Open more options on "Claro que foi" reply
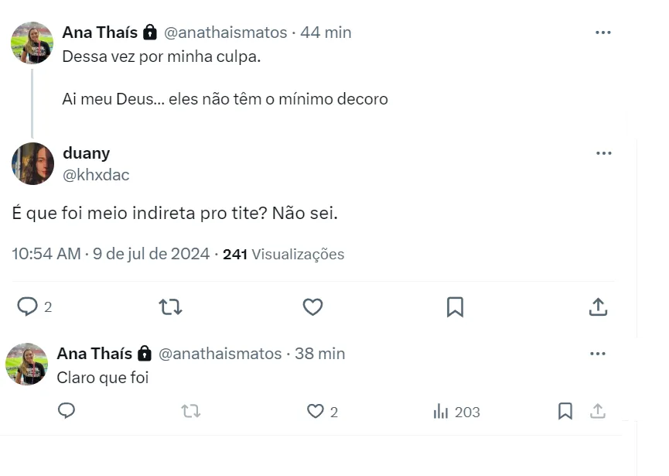The image size is (669, 476). coord(598,354)
